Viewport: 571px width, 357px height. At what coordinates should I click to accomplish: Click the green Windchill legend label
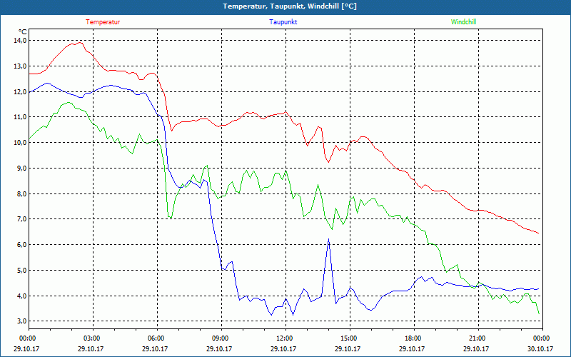click(463, 22)
